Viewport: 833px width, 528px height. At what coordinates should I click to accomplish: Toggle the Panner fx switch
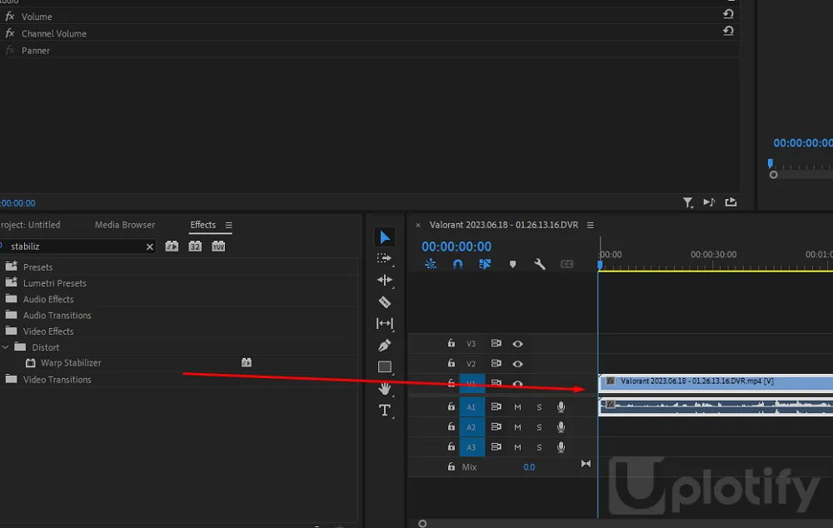coord(9,51)
